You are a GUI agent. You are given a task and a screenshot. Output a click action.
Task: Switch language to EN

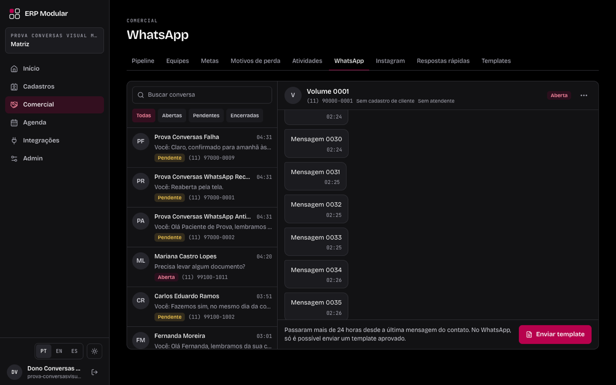(x=59, y=351)
